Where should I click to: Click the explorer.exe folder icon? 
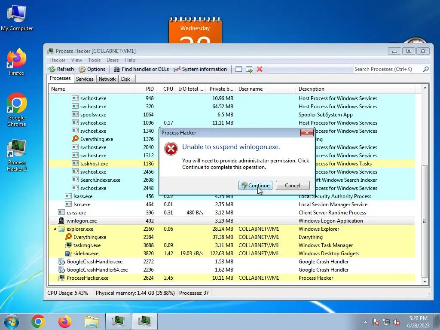[61, 229]
